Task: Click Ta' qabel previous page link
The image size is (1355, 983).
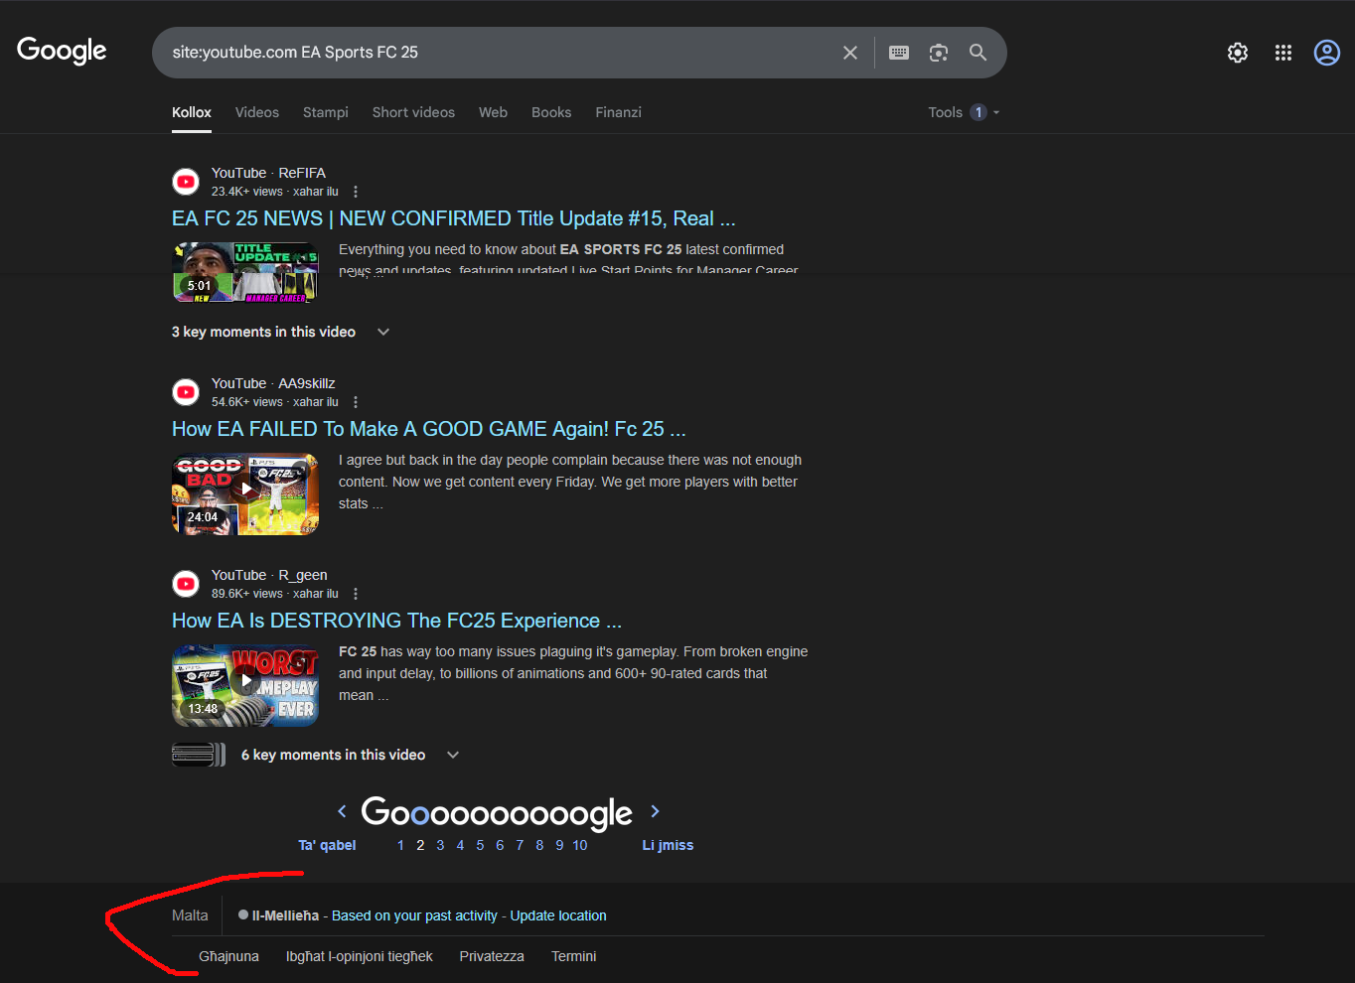Action: [x=327, y=845]
